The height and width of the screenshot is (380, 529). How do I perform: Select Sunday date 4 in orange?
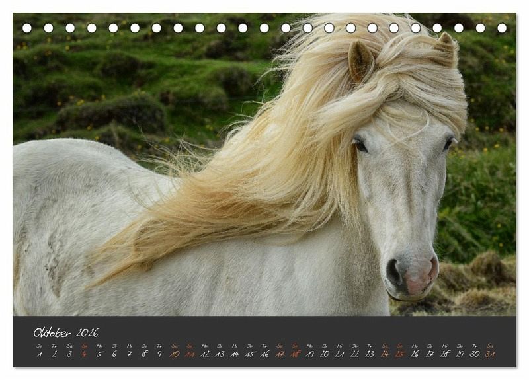tap(84, 354)
